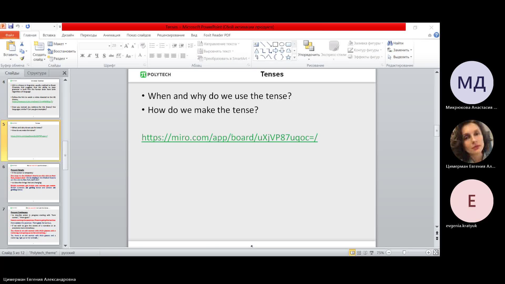Click the zoom slider handle
This screenshot has height=284, width=505.
tap(404, 252)
